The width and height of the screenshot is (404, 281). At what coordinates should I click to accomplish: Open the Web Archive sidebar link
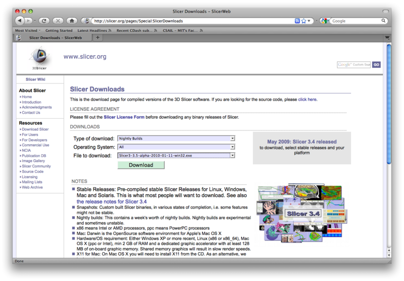coord(32,188)
